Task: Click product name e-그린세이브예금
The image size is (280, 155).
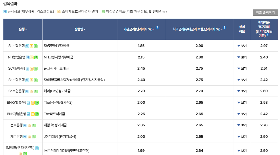Action: 56,68
